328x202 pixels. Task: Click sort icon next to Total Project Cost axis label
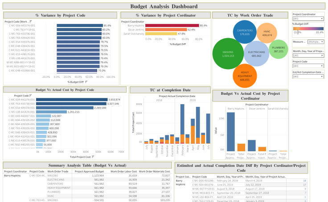click(93, 157)
